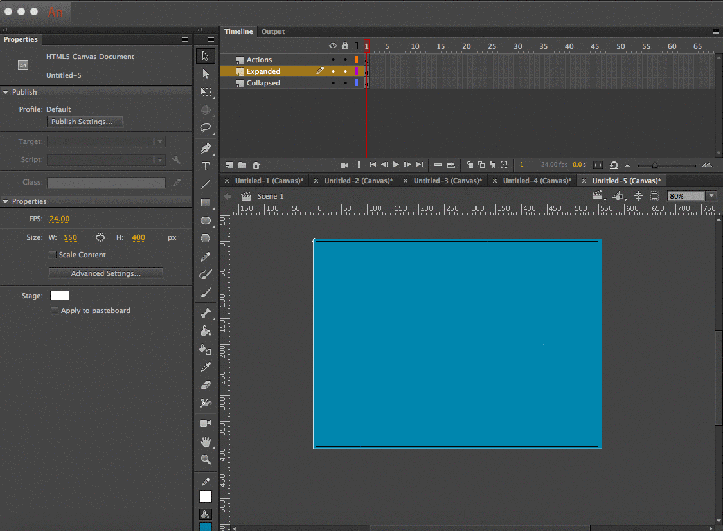The width and height of the screenshot is (723, 531).
Task: Click the Publish Settings button
Action: (85, 122)
